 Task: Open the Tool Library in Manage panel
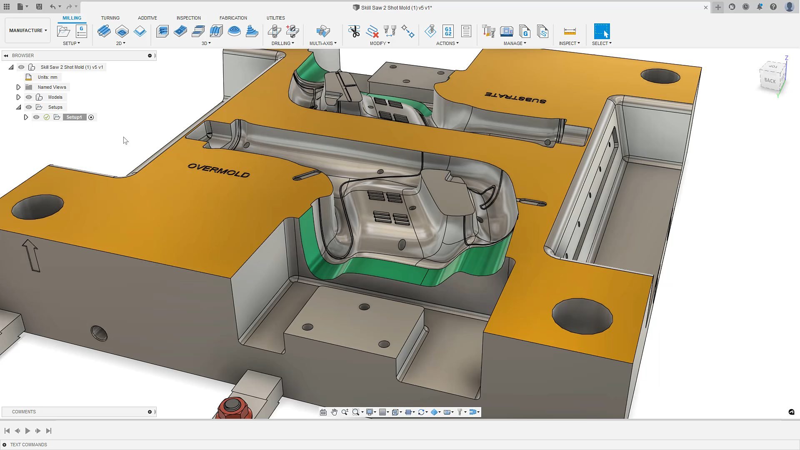(488, 31)
